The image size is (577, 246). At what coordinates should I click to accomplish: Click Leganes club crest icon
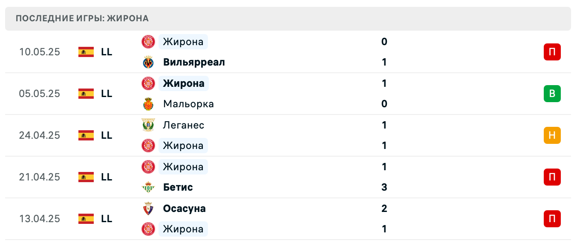[148, 125]
